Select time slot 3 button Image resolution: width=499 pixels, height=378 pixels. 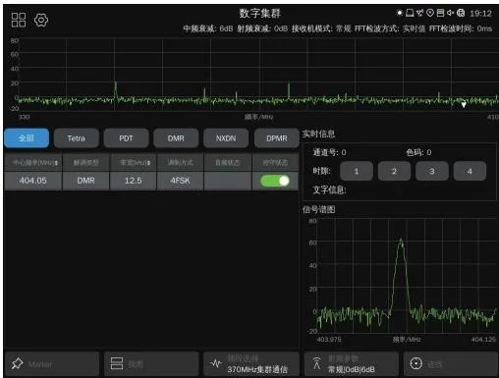click(x=432, y=171)
